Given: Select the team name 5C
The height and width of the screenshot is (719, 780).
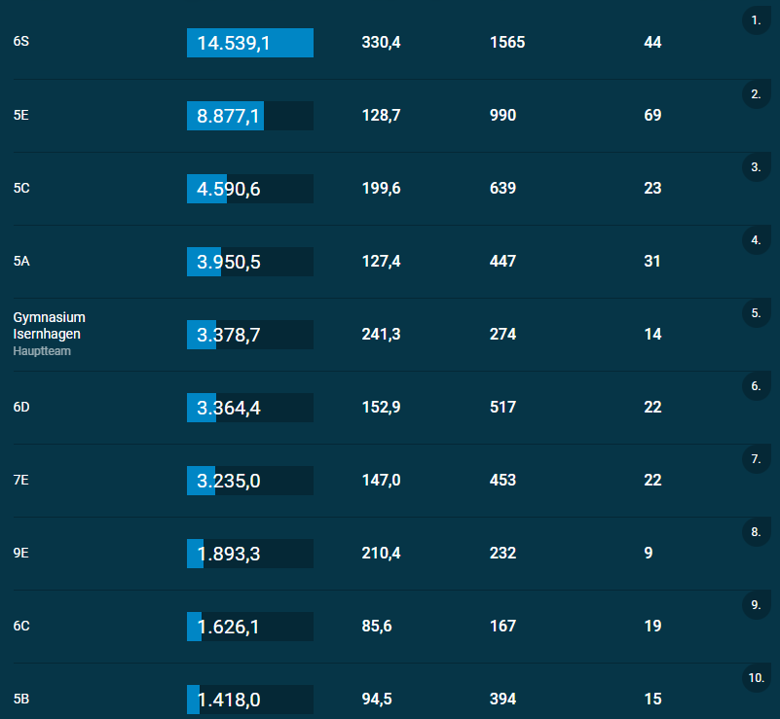Looking at the screenshot, I should pyautogui.click(x=21, y=189).
